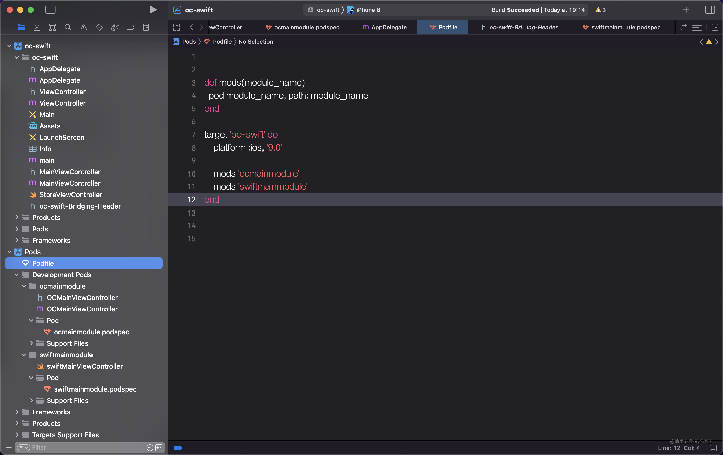Switch to the AppDelegate editor tab
Viewport: 723px width, 455px height.
[384, 27]
